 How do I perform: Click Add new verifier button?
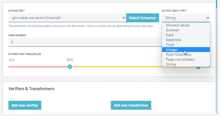pos(25,105)
